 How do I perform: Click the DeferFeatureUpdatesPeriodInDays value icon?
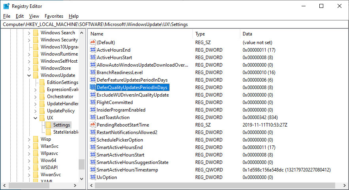[93, 80]
